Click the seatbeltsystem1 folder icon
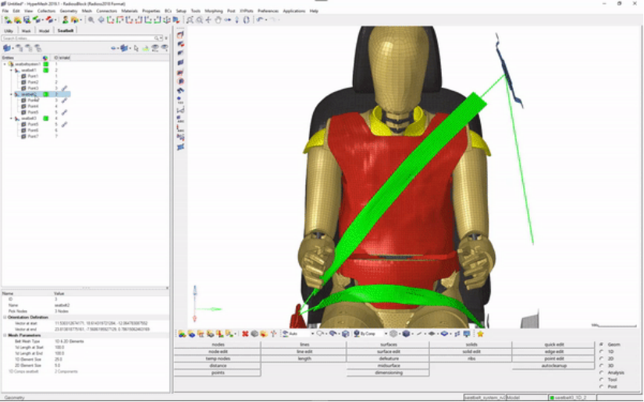The width and height of the screenshot is (644, 402). tap(11, 64)
